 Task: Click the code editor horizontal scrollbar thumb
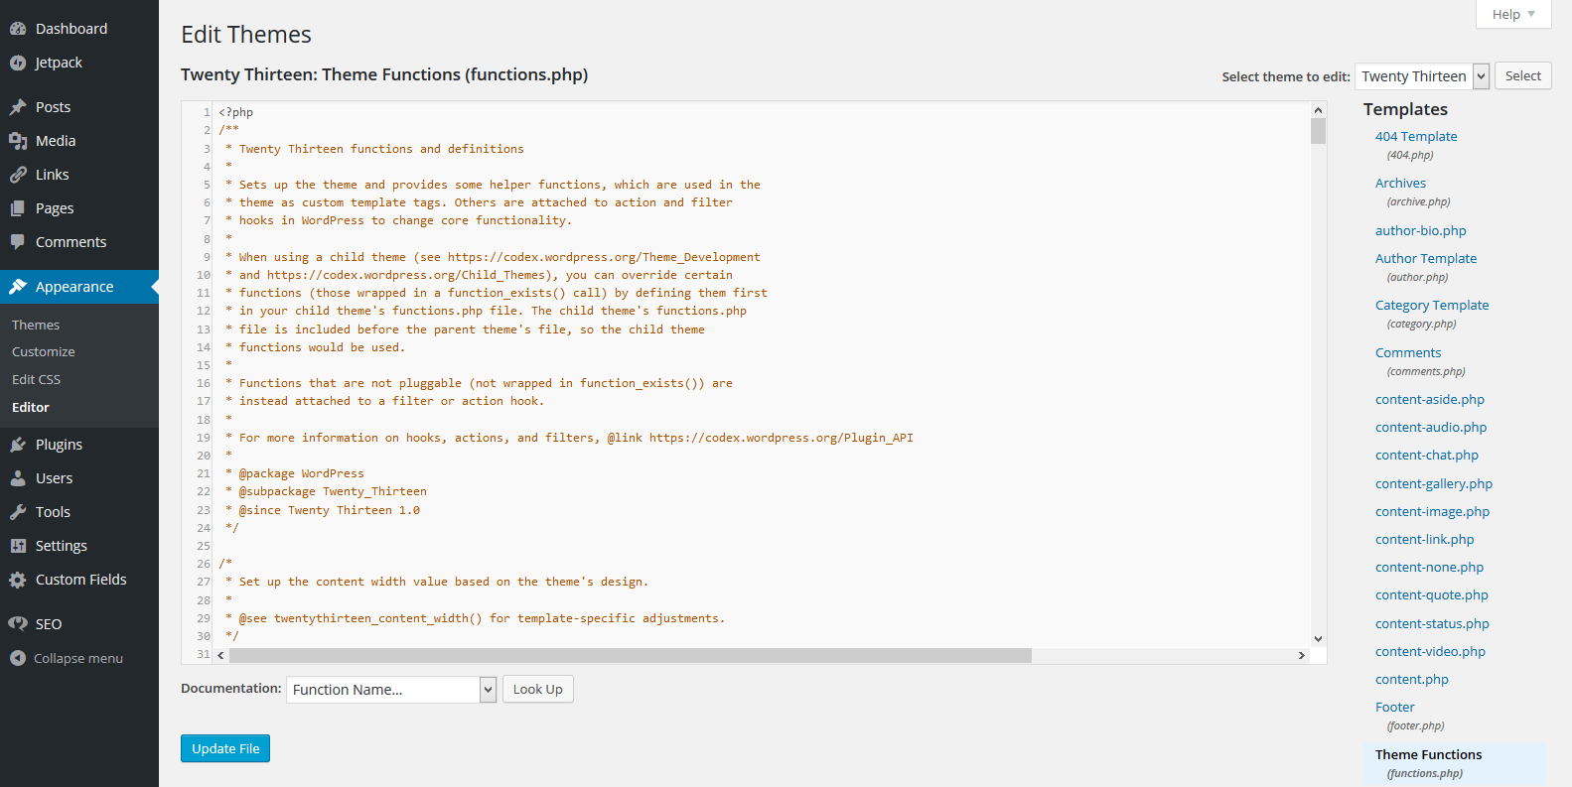pyautogui.click(x=631, y=655)
